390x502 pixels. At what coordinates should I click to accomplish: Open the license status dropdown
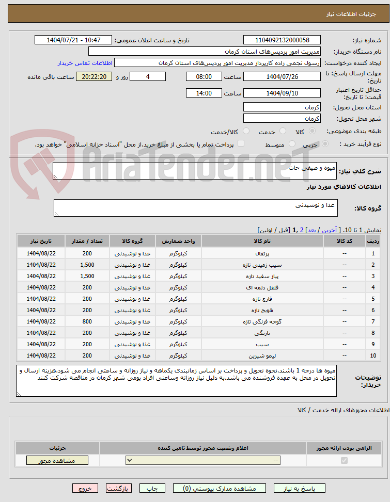(x=203, y=460)
